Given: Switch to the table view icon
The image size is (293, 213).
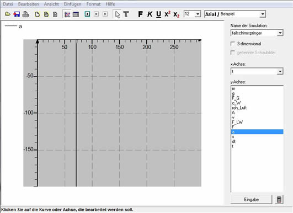Looking at the screenshot, I should point(76,14).
